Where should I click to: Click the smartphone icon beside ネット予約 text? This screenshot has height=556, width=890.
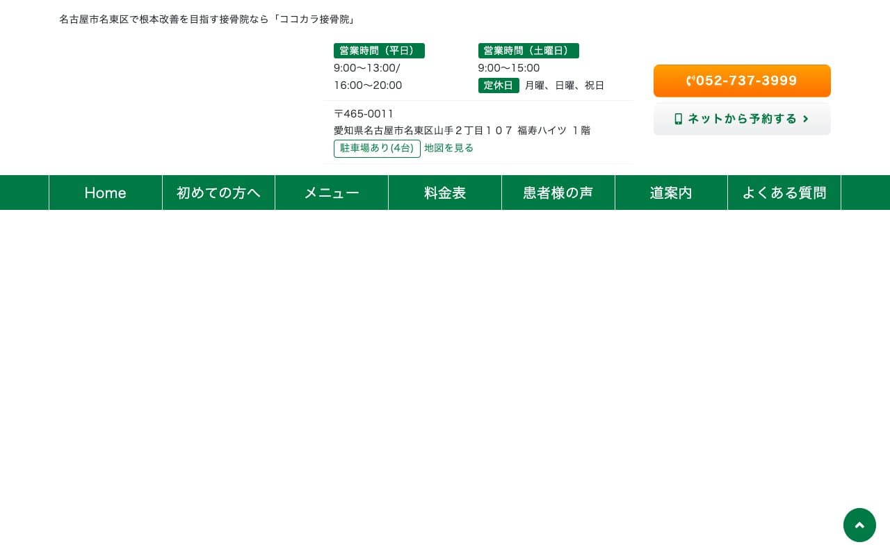(678, 119)
